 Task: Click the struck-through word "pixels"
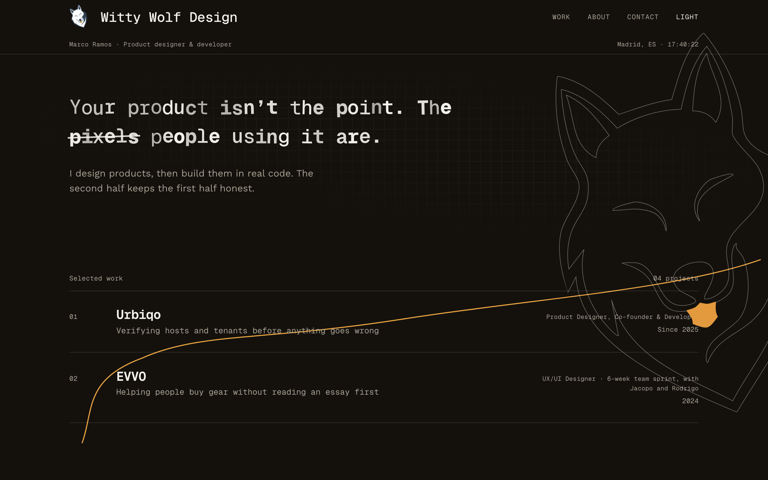(104, 137)
